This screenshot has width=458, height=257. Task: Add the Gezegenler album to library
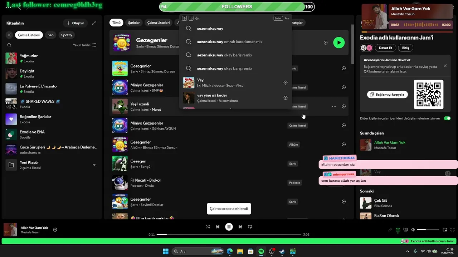coord(344,145)
